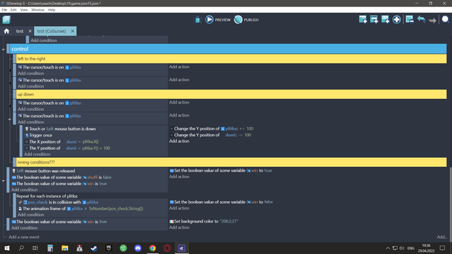Click the Publish globe icon
This screenshot has height=254, width=452.
(238, 20)
